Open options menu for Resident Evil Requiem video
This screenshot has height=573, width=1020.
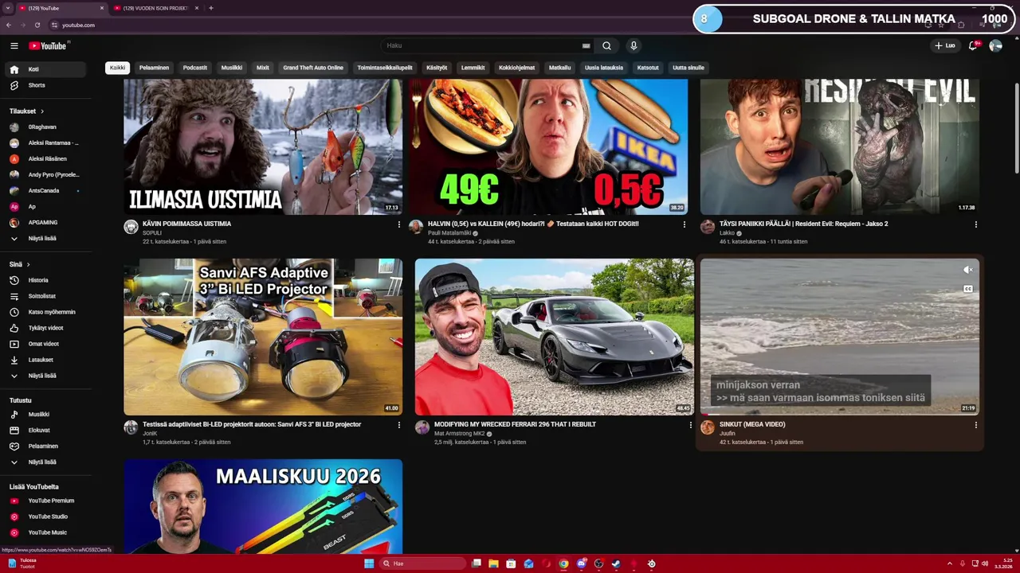975,224
